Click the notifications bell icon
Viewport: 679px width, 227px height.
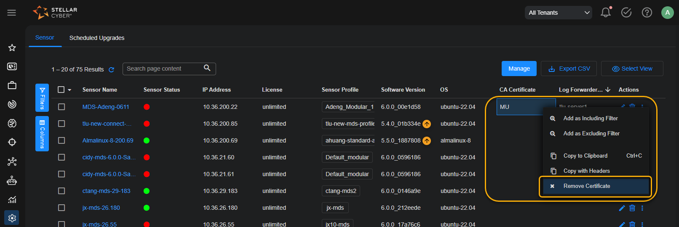tap(605, 13)
